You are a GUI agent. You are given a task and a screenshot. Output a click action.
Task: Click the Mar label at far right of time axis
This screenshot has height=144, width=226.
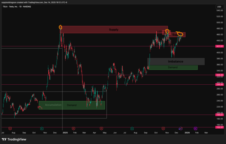pyautogui.click(x=206, y=133)
